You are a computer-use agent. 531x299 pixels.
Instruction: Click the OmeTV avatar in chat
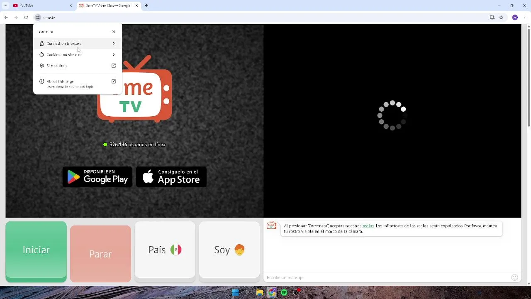[x=272, y=226]
